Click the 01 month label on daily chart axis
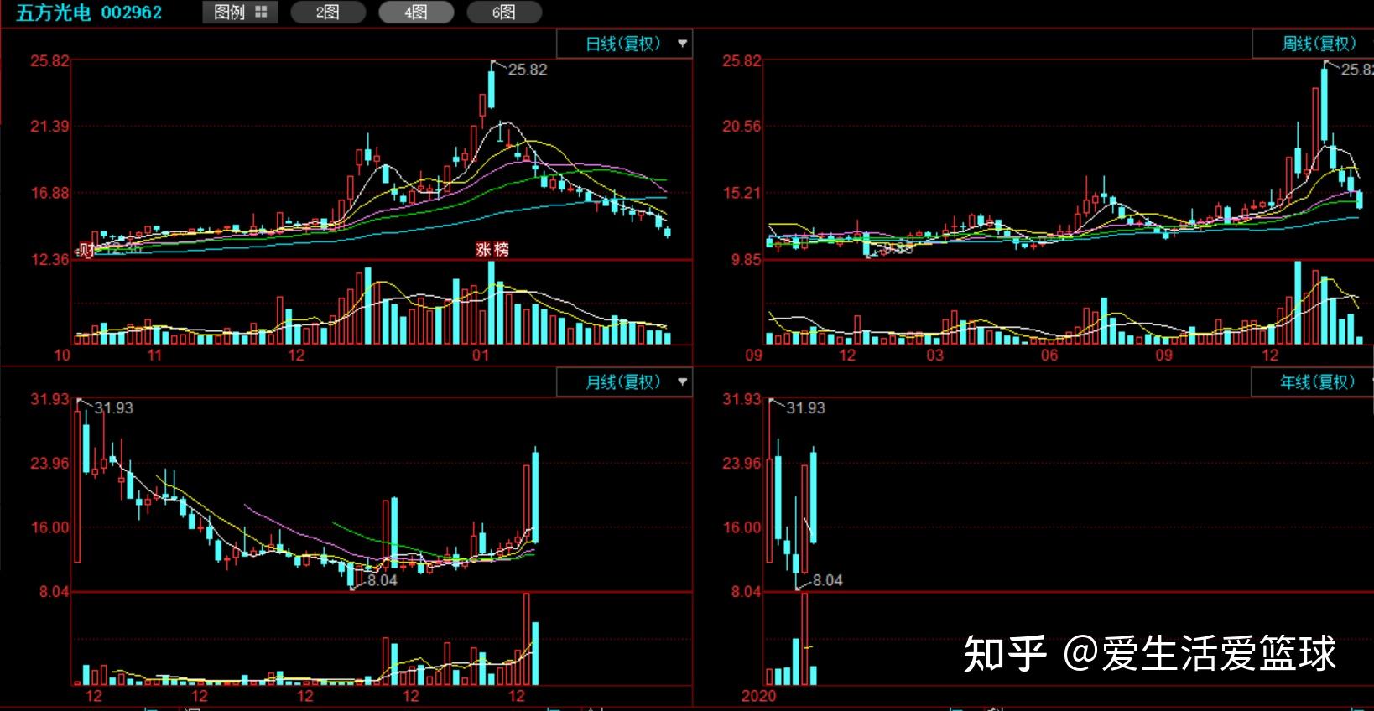Image resolution: width=1374 pixels, height=711 pixels. click(x=480, y=355)
